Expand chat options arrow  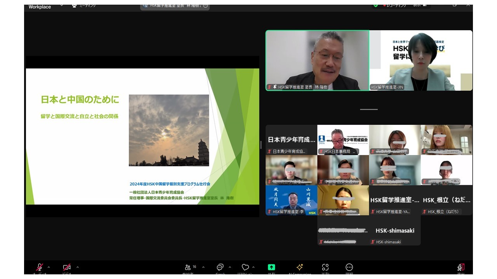click(x=230, y=267)
